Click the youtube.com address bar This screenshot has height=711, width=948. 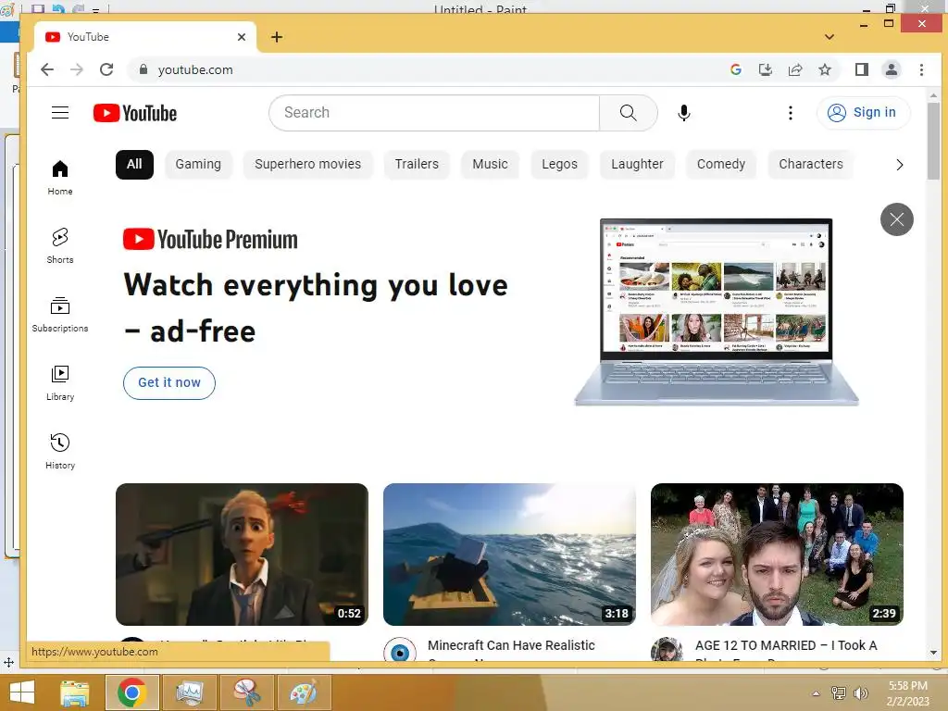pos(423,69)
